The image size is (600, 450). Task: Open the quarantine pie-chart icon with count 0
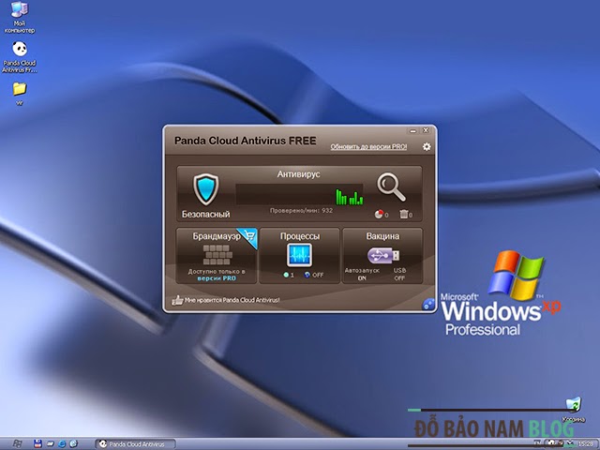point(379,215)
